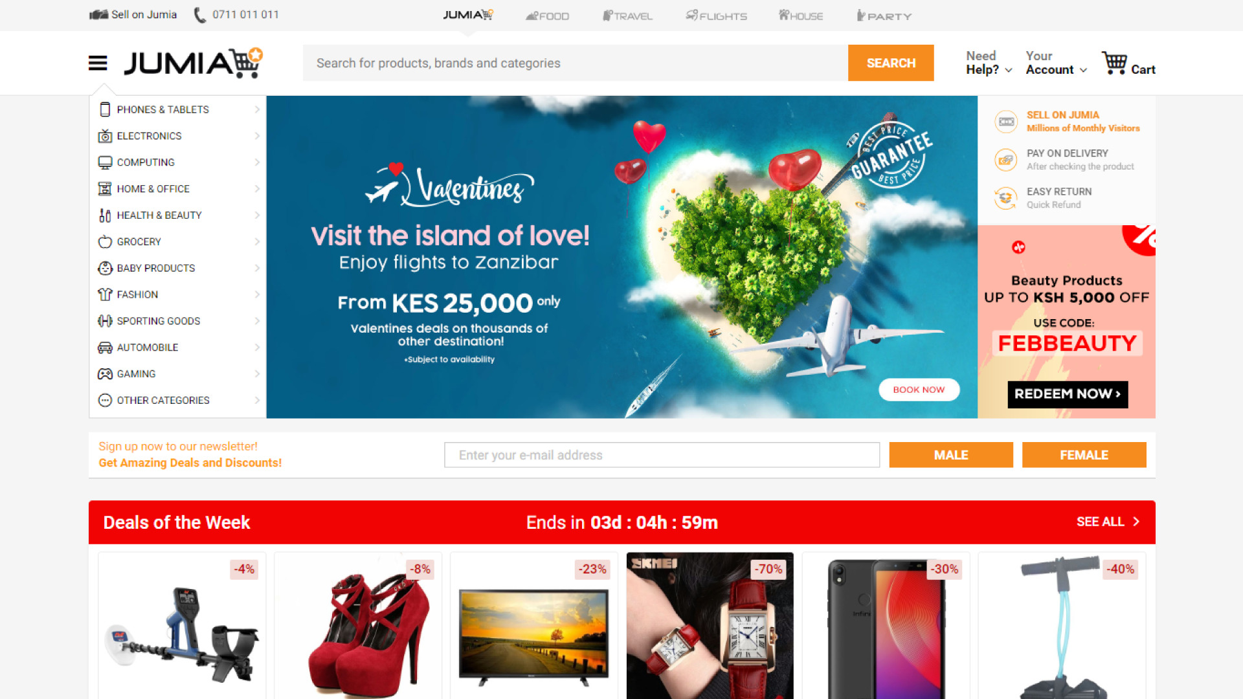Click the newsletter e-mail address field

(662, 455)
